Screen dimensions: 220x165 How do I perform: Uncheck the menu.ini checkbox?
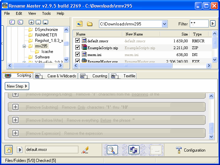(77, 54)
